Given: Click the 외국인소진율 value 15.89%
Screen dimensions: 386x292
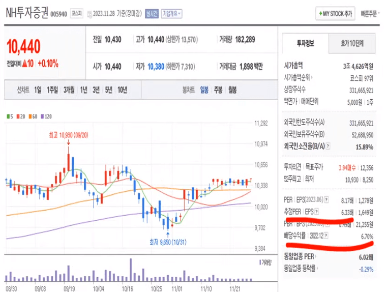Looking at the screenshot, I should coord(365,147).
